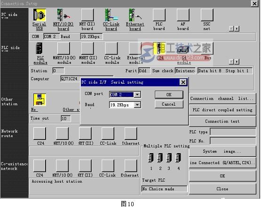
Task: Click the Data bit 8 Stop bit 1 text
Action: click(225, 71)
